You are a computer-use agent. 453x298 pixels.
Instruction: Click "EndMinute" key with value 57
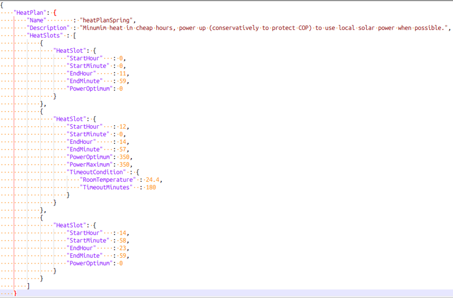84,150
